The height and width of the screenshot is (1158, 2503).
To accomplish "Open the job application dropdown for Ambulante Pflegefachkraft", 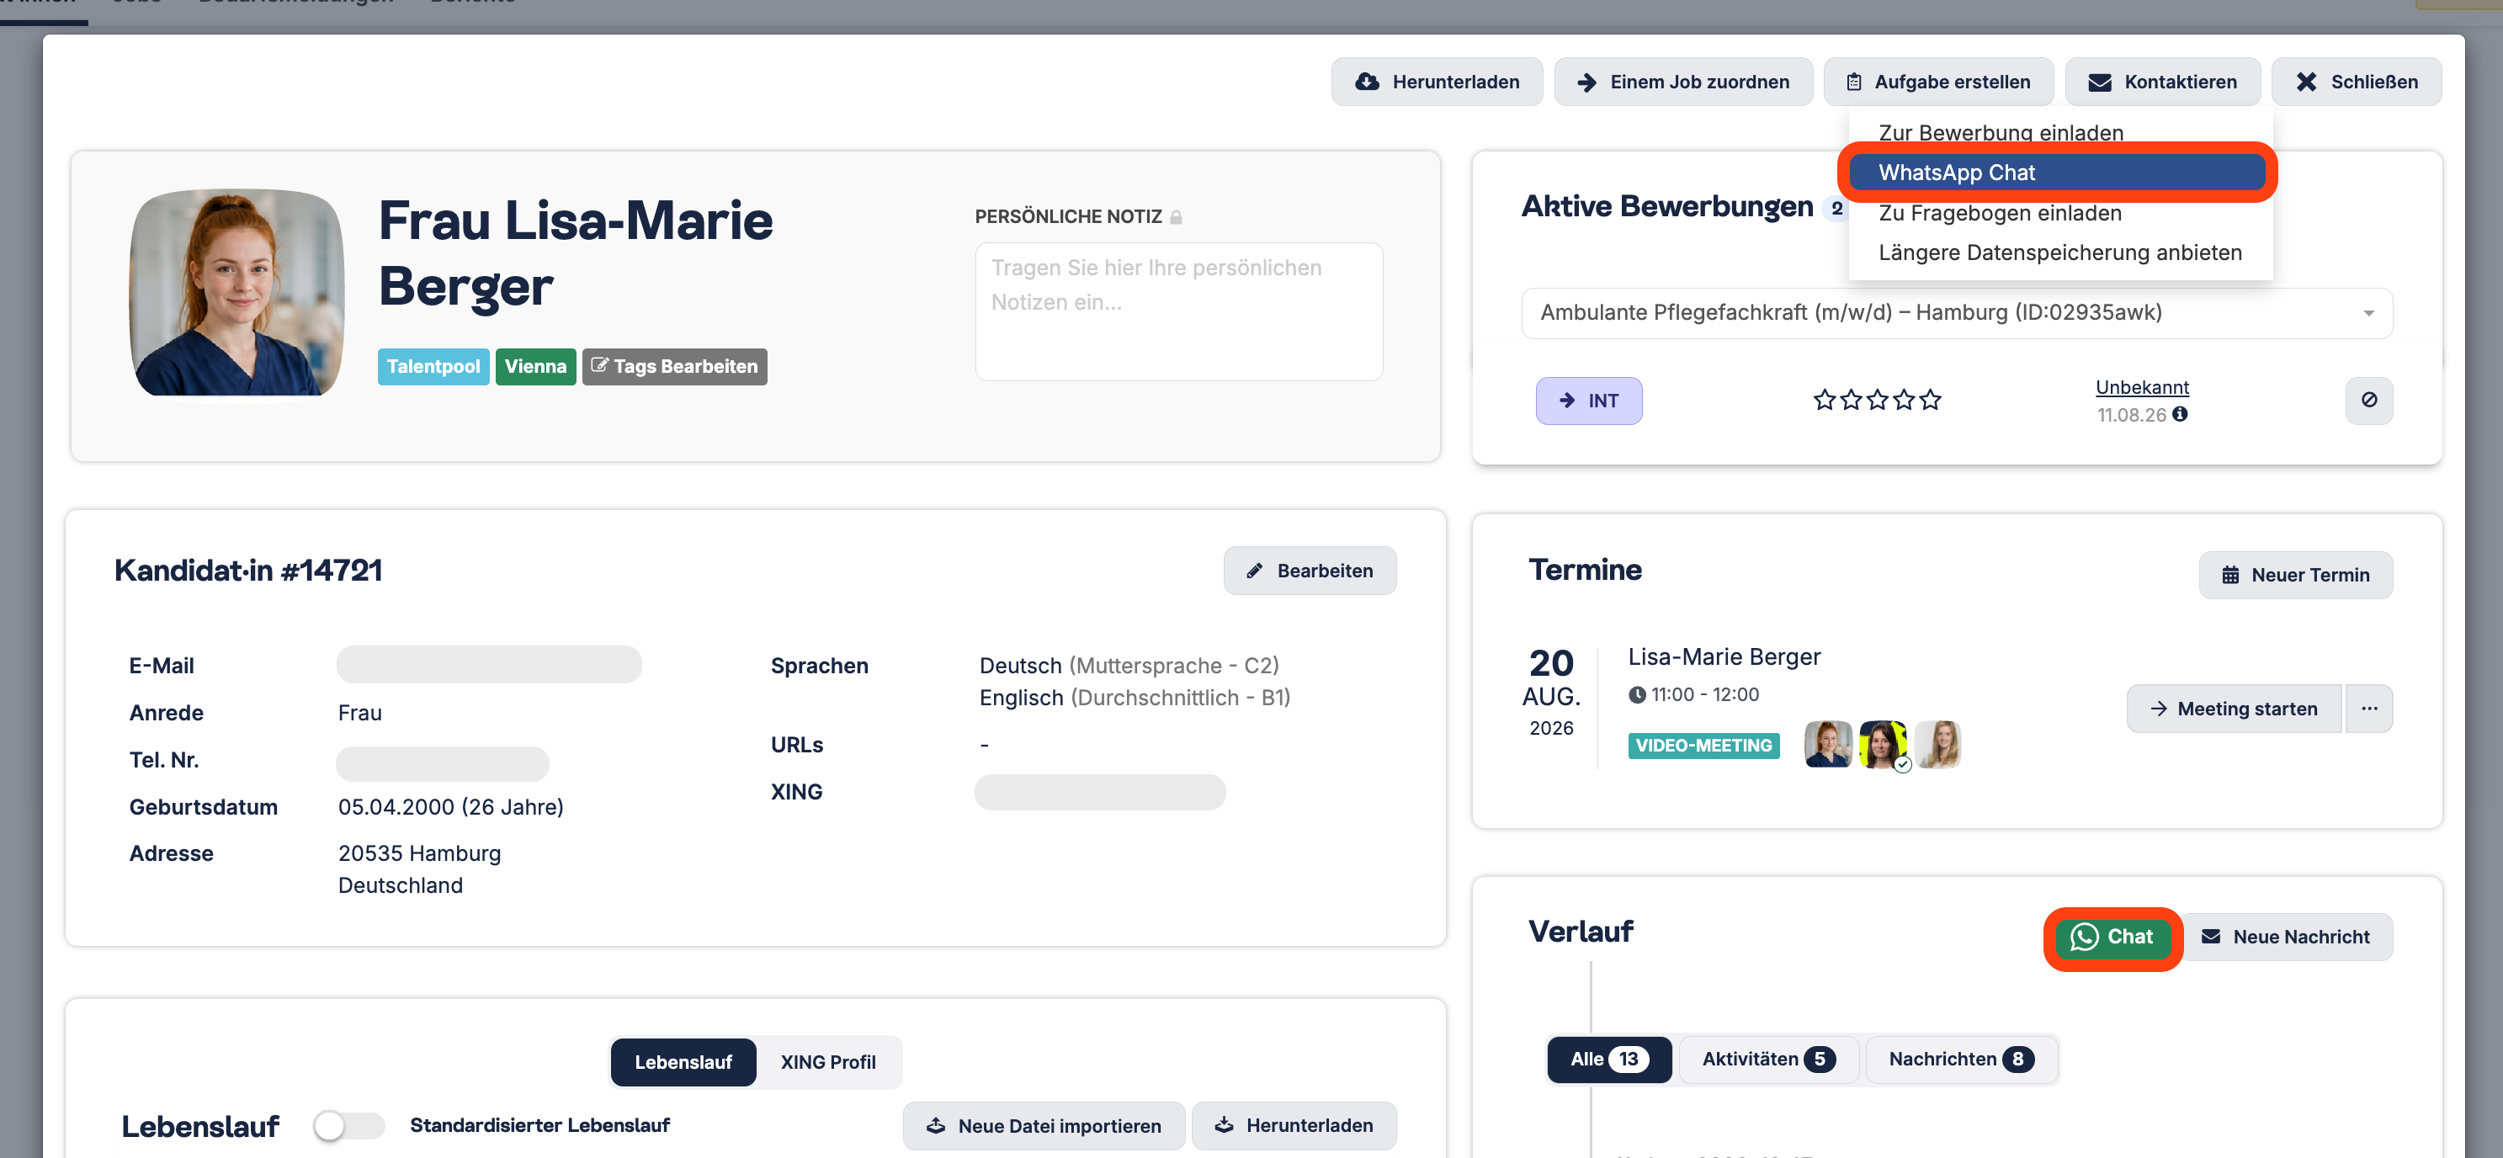I will click(x=1956, y=313).
